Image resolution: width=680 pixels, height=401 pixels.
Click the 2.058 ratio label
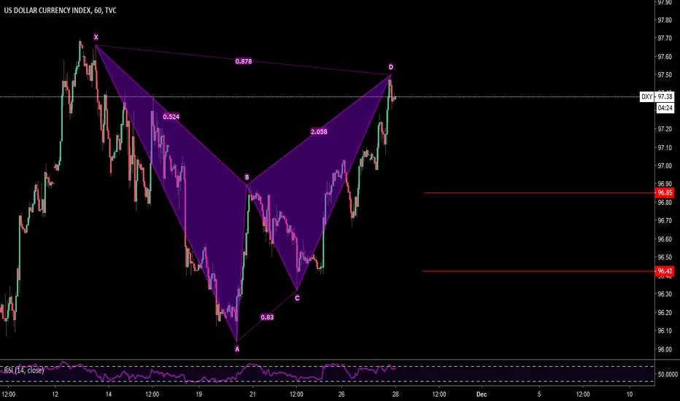(319, 132)
